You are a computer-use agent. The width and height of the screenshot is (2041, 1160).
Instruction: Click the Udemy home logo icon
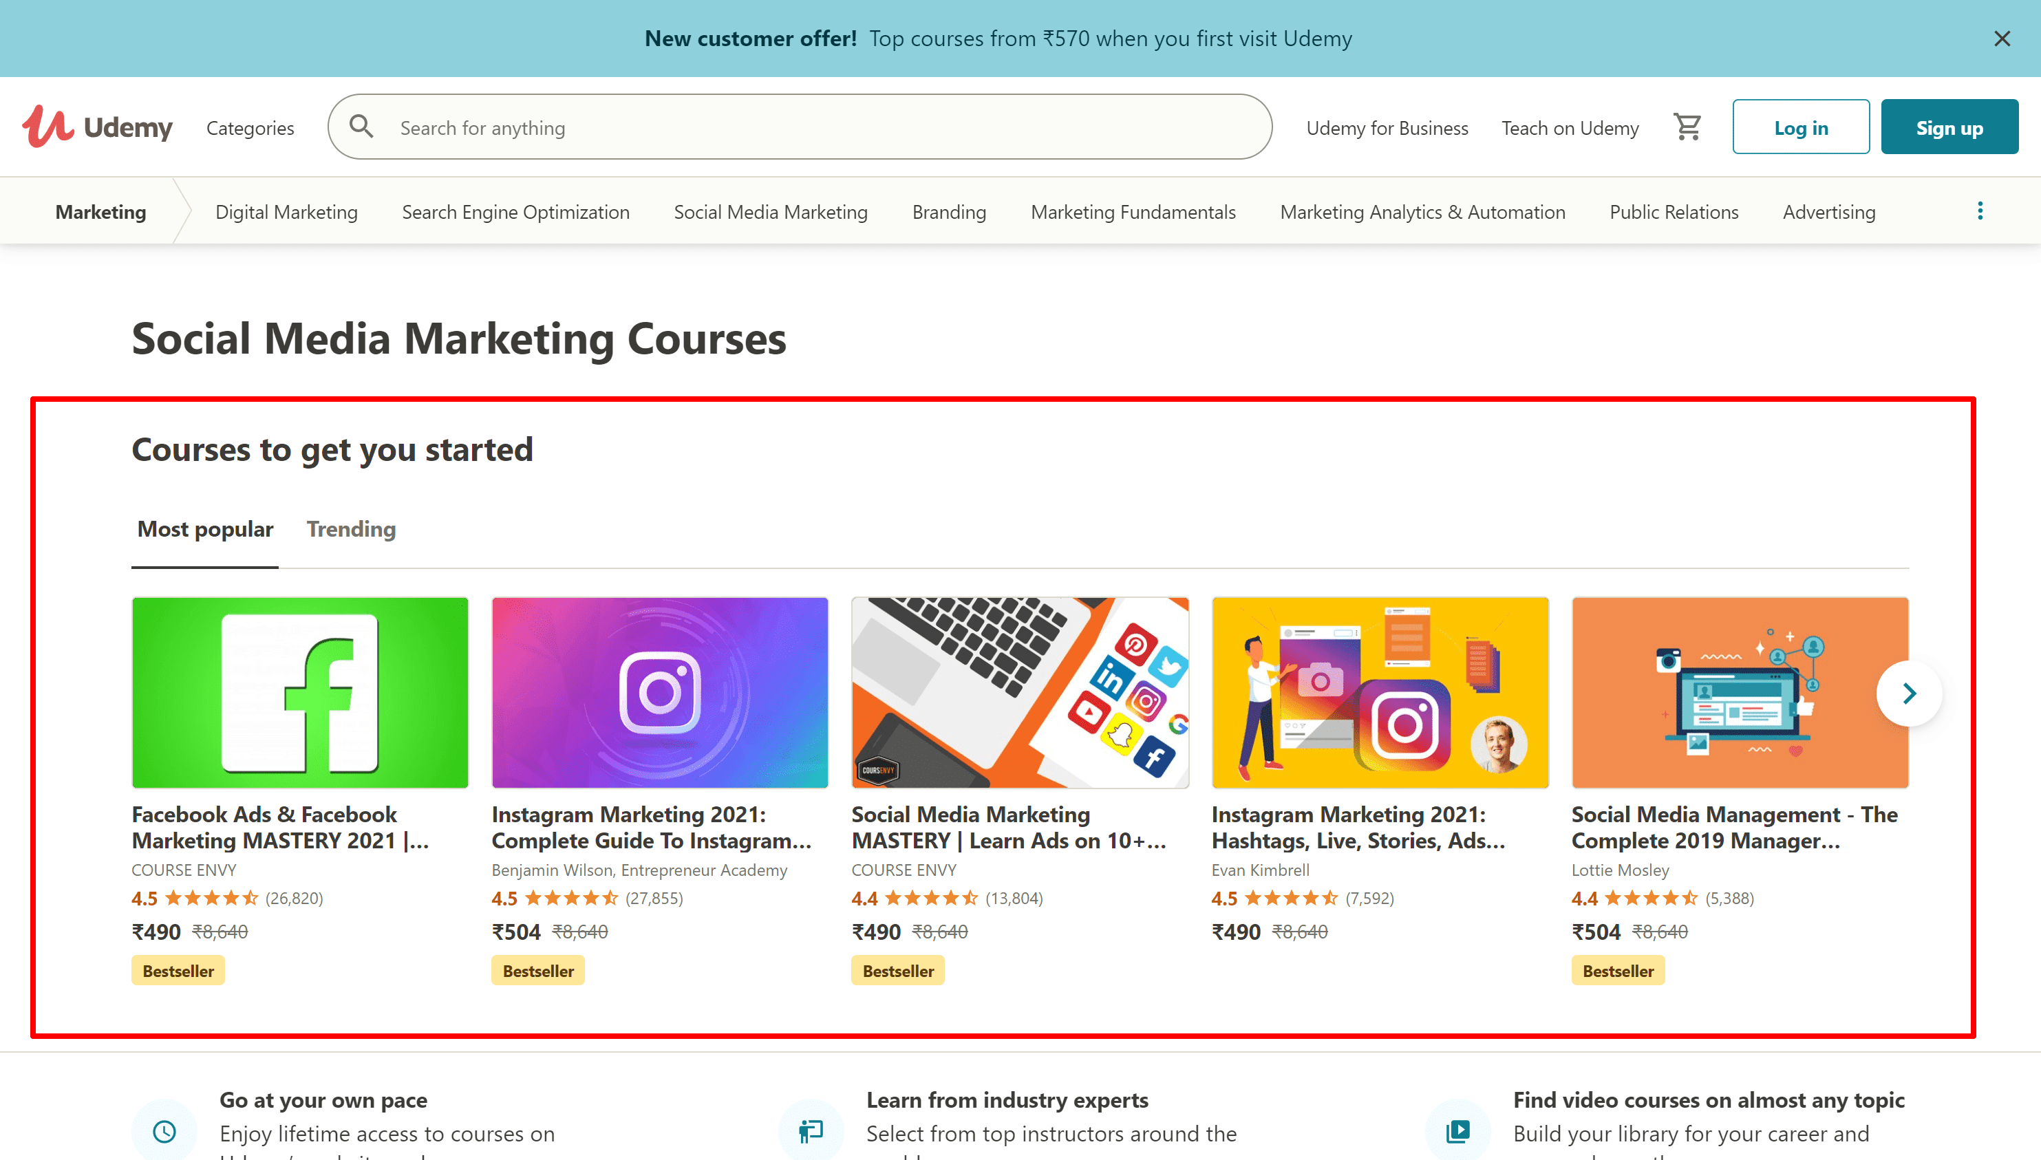pyautogui.click(x=98, y=126)
